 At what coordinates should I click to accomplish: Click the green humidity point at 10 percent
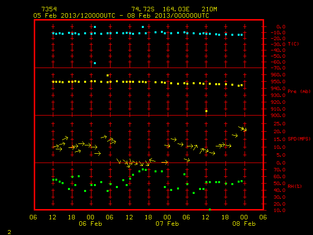click(210, 210)
